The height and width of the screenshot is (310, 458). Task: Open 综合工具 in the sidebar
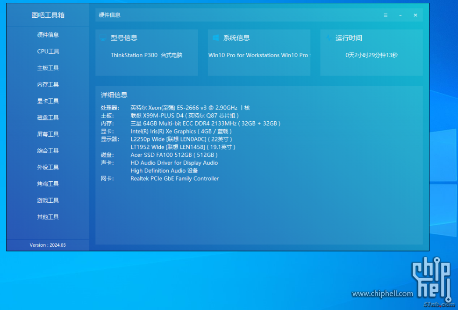(x=48, y=150)
